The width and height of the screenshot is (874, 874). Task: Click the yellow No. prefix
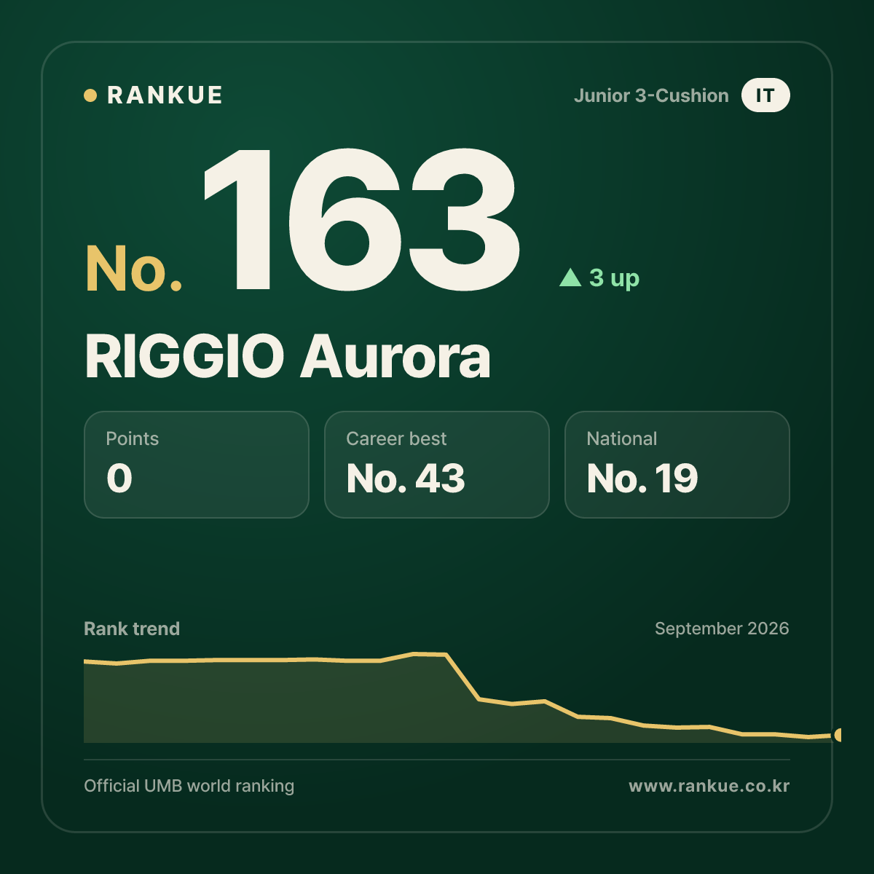(134, 269)
